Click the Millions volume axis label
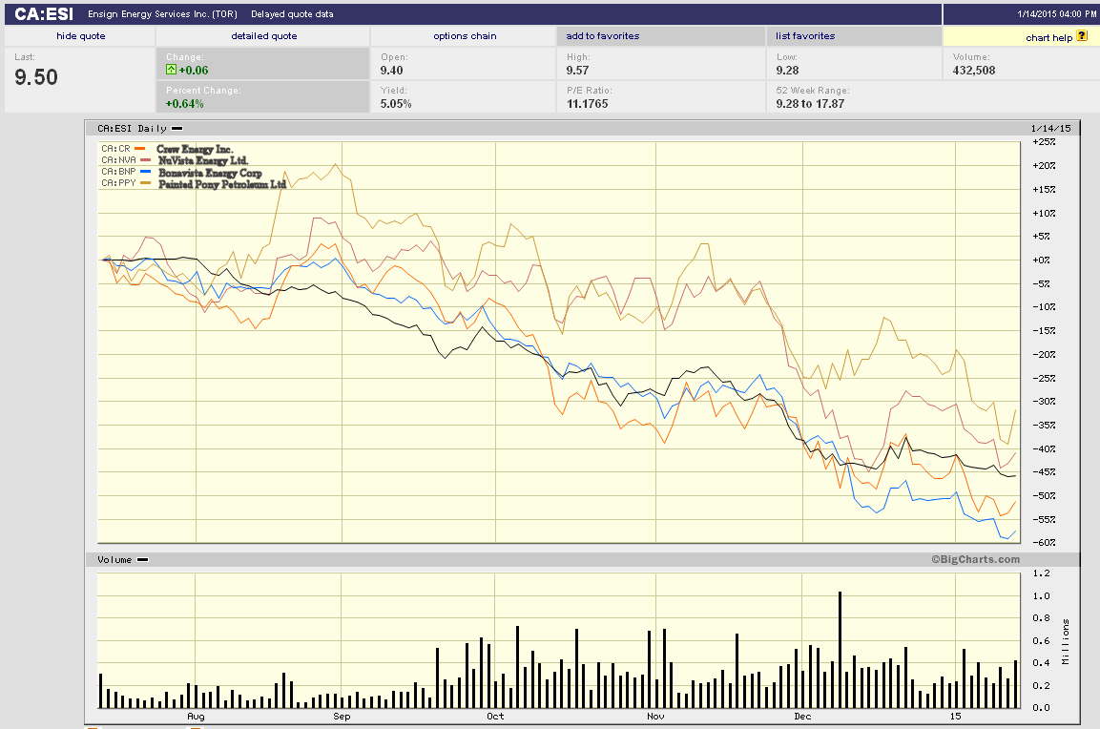This screenshot has height=729, width=1100. click(x=1066, y=642)
